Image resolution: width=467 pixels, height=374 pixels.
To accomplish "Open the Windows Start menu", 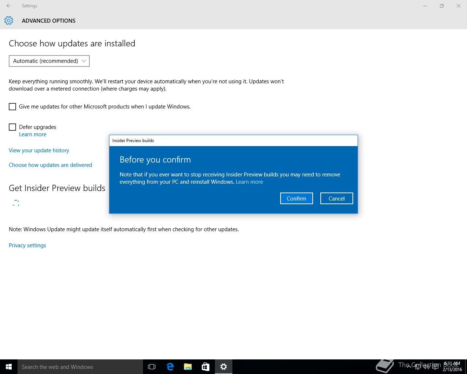I will click(9, 367).
